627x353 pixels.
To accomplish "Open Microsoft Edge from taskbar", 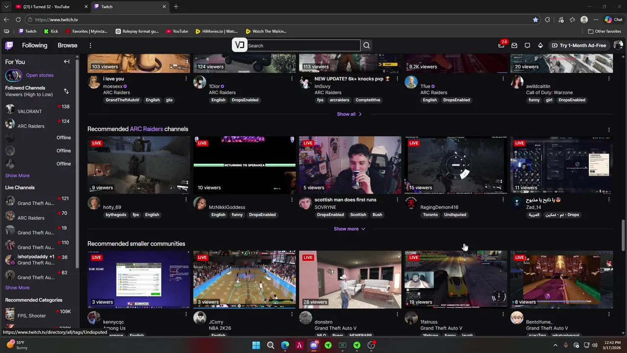I will pyautogui.click(x=285, y=345).
